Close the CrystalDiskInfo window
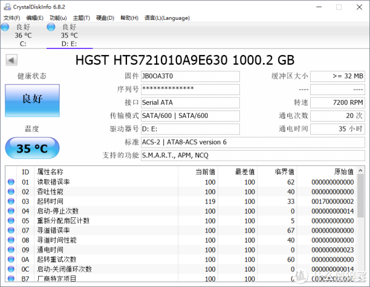370x287 pixels. pyautogui.click(x=360, y=7)
